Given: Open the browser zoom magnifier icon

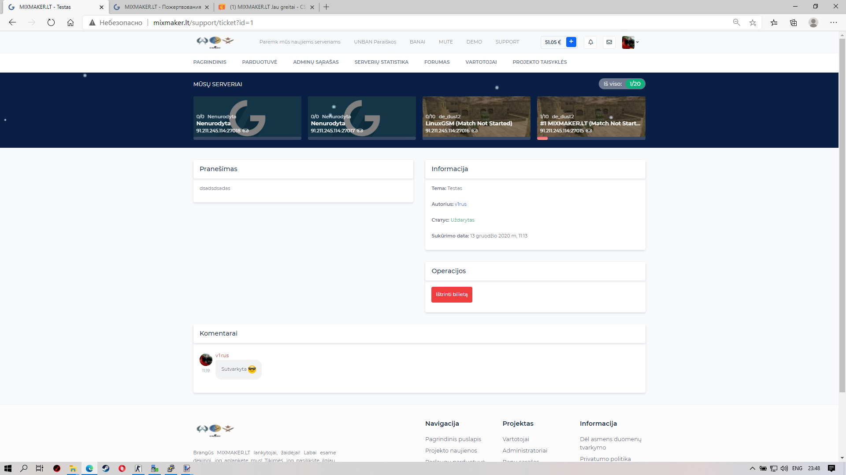Looking at the screenshot, I should coord(736,22).
